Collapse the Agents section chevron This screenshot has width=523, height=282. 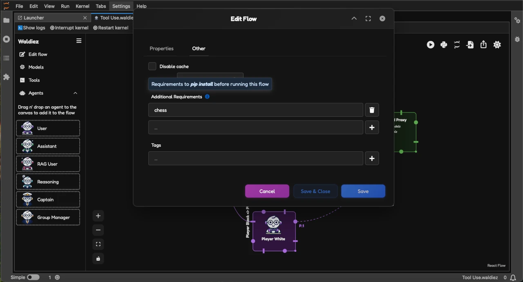click(75, 93)
